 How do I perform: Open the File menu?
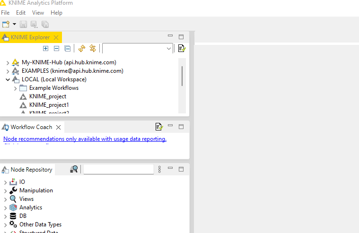tap(5, 13)
